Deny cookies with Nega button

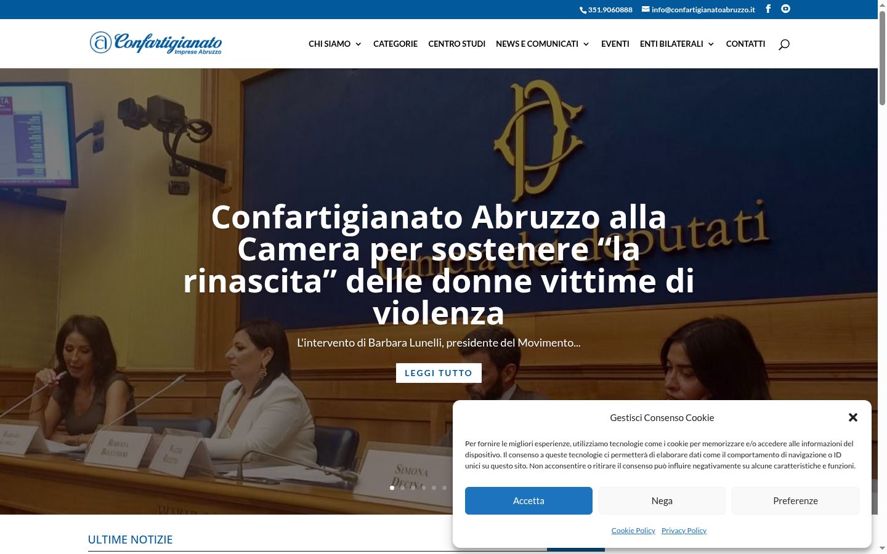click(662, 500)
